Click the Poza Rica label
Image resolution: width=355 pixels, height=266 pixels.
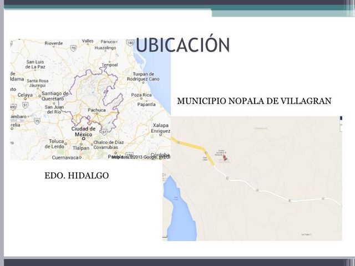point(141,95)
